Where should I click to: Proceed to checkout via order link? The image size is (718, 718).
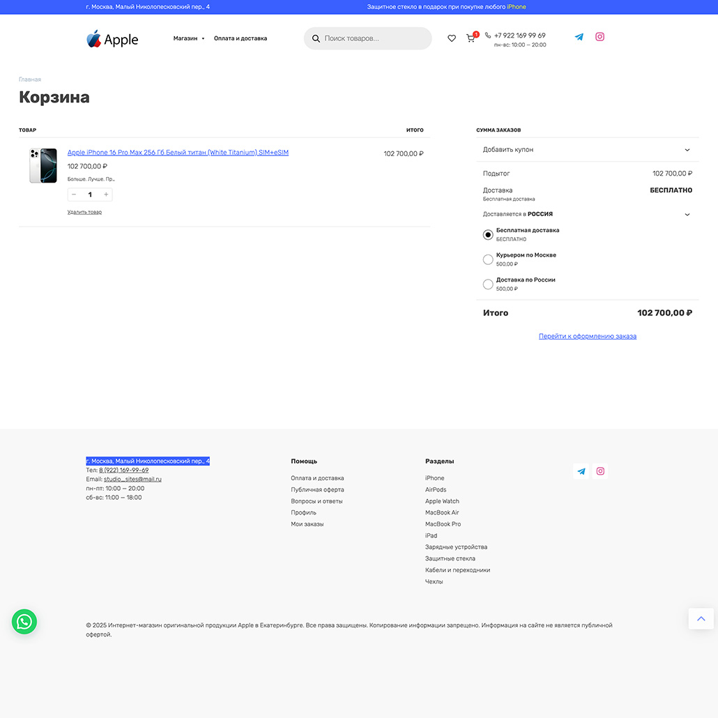click(587, 336)
